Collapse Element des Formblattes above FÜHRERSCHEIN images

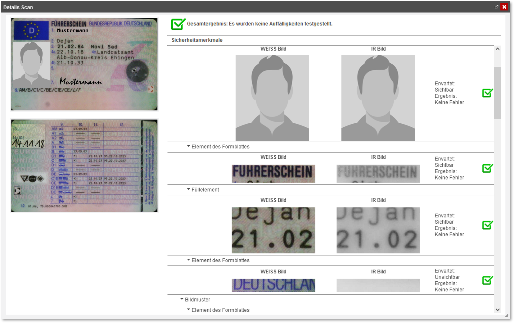point(188,146)
